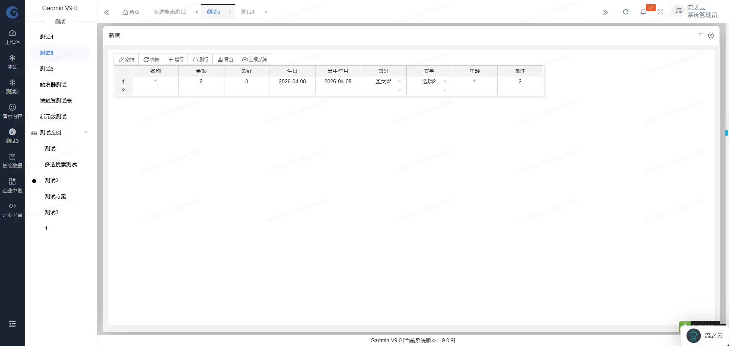The height and width of the screenshot is (346, 729).
Task: Click the 导出 export button
Action: coord(225,59)
